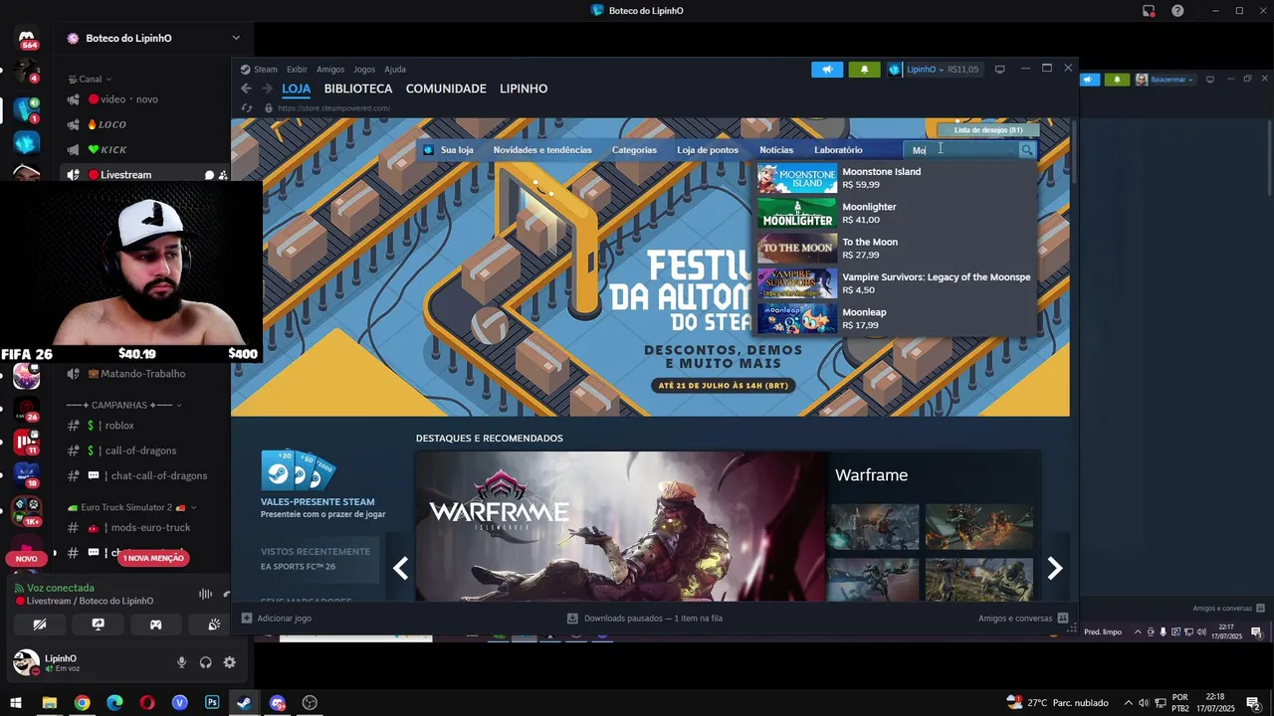The width and height of the screenshot is (1274, 716).
Task: Open Photoshop from the taskbar
Action: pyautogui.click(x=212, y=703)
